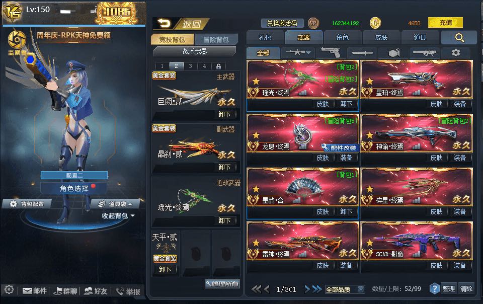Expand the rifle category filter dropdown

pos(298,53)
